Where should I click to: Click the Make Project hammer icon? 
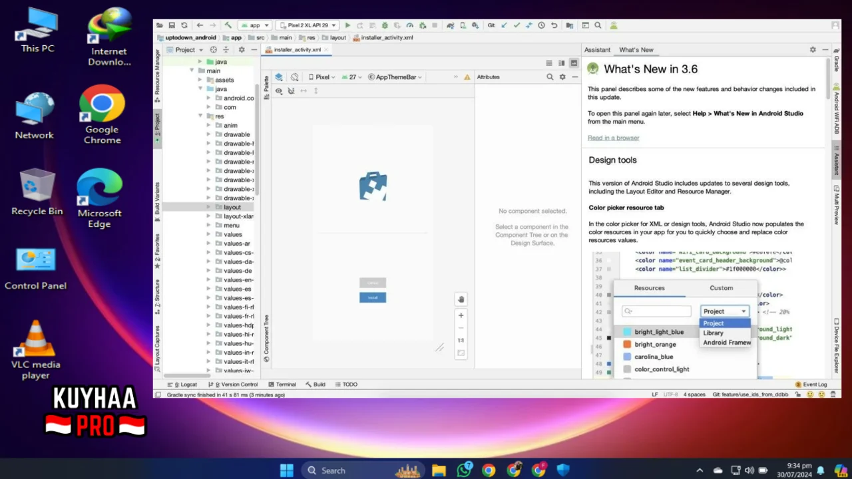[228, 25]
